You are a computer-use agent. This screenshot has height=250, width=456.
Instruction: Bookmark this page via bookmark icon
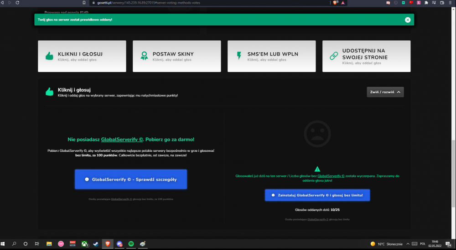(84, 3)
